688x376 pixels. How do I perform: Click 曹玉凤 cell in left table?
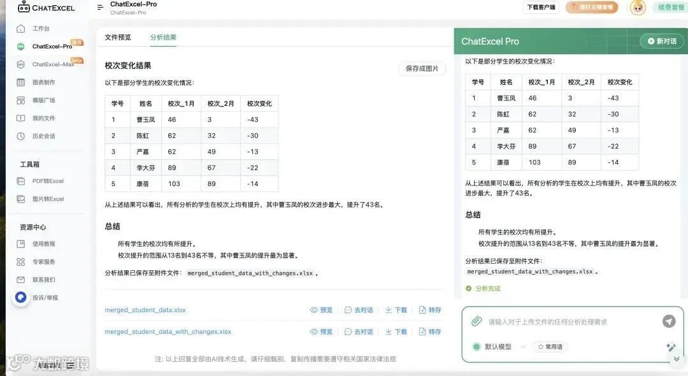pyautogui.click(x=146, y=119)
